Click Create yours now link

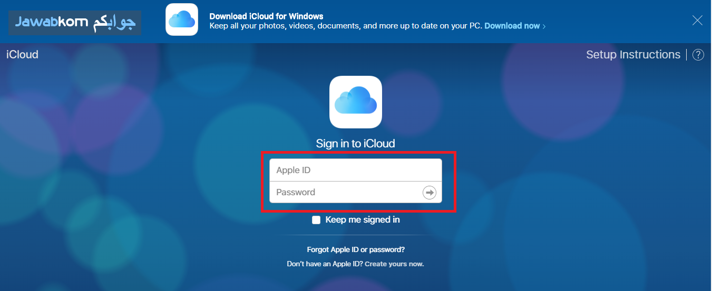click(x=394, y=264)
